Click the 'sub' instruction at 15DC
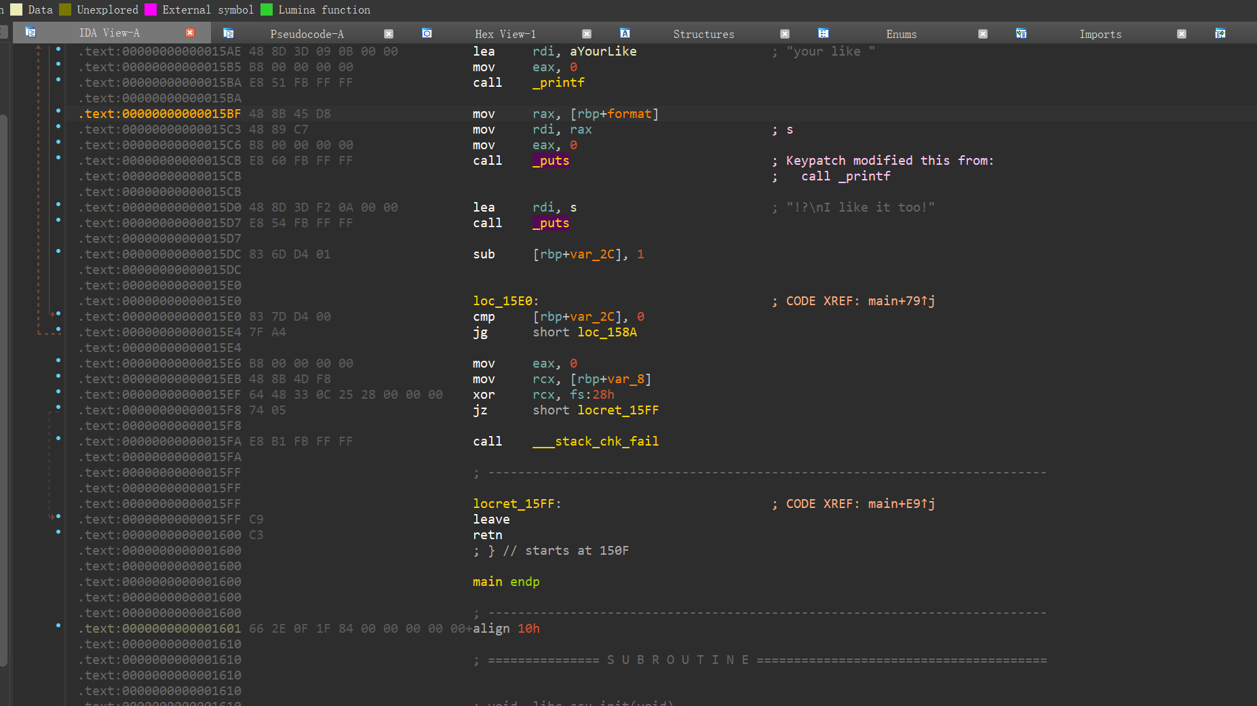This screenshot has width=1257, height=706. tap(484, 254)
